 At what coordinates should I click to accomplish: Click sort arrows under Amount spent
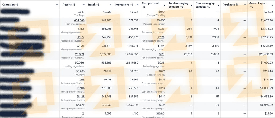coord(251,7)
